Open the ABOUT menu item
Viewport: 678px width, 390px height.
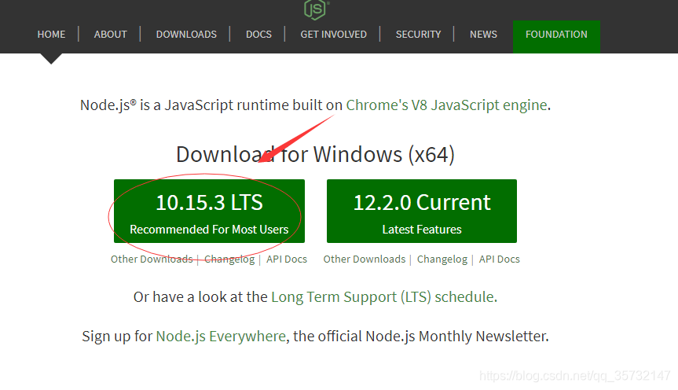pos(110,34)
